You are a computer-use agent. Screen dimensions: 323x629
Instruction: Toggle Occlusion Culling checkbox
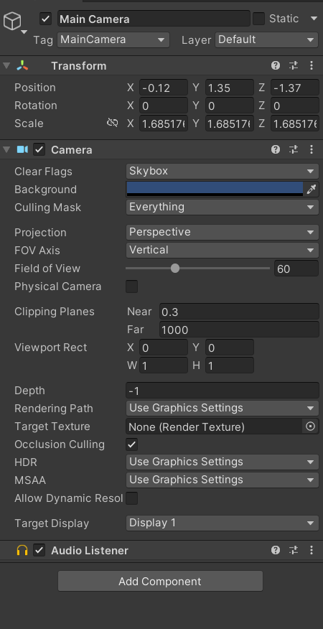(131, 444)
